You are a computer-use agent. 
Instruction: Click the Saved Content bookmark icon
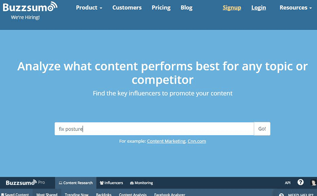point(2,195)
